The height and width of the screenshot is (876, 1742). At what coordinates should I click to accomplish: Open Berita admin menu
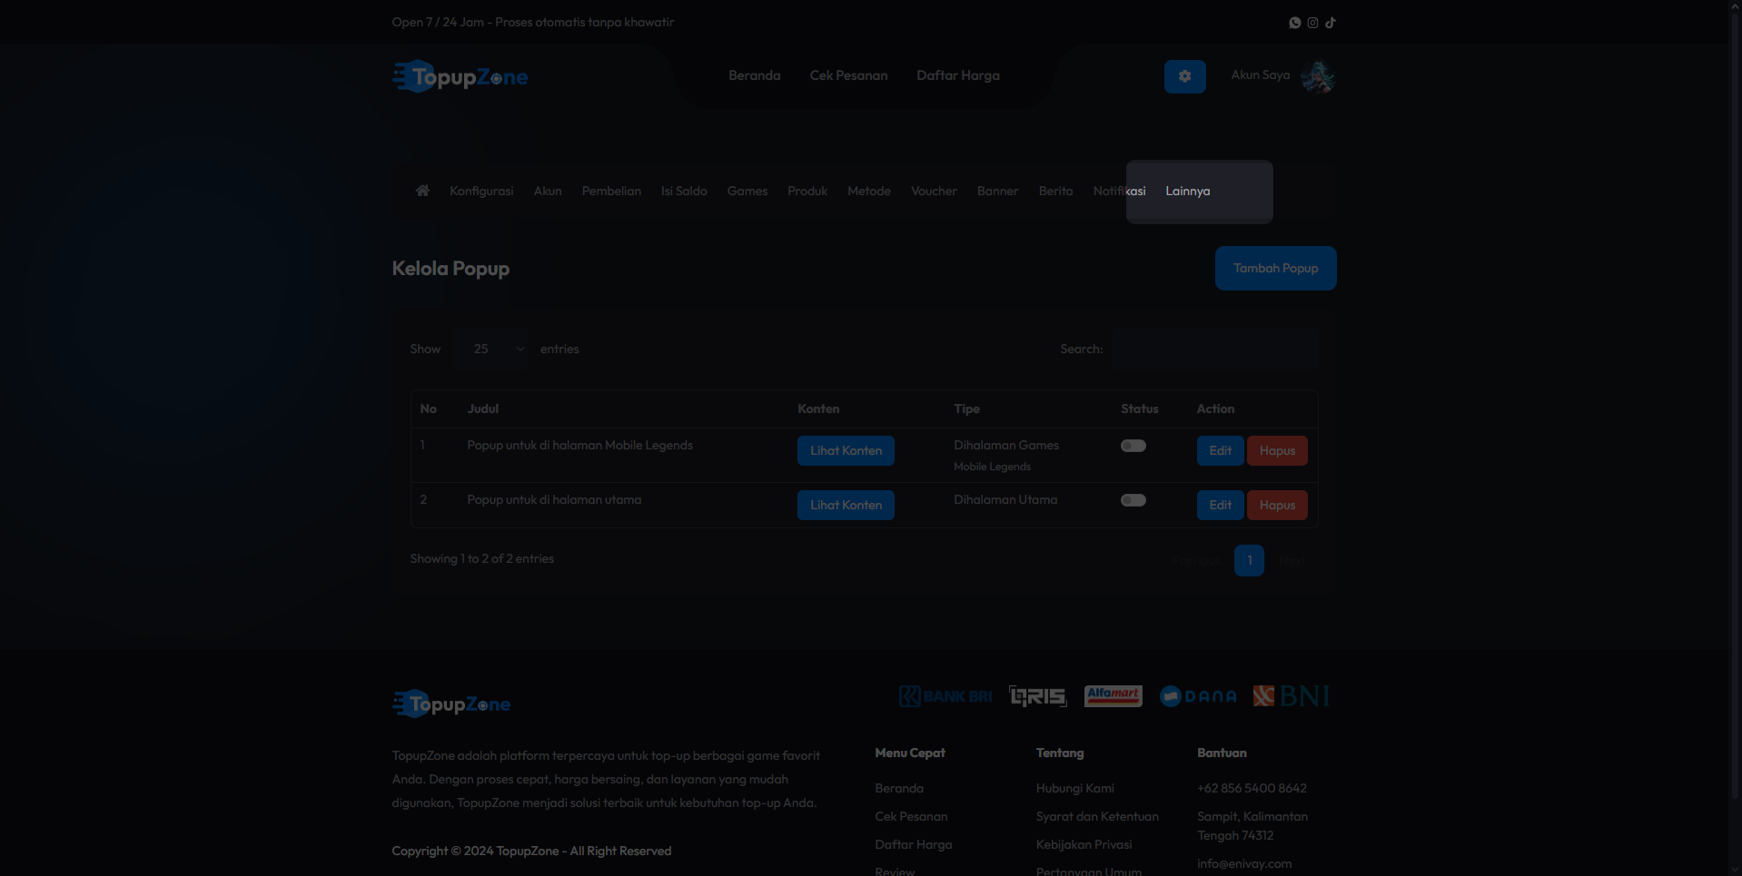coord(1055,191)
